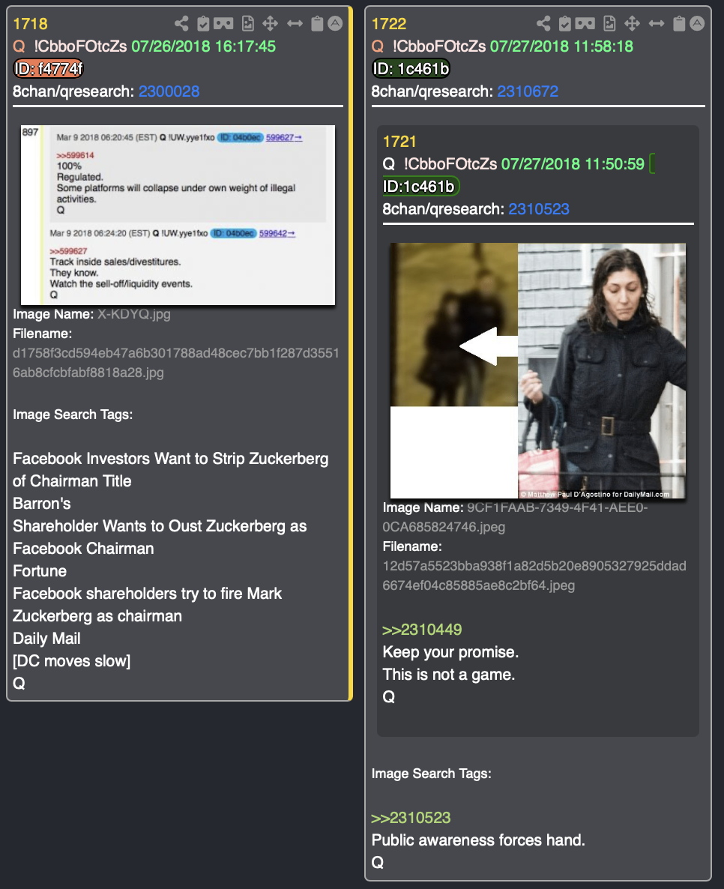Click the share icon on post 1718
Screen dimensions: 724x889
coord(181,23)
